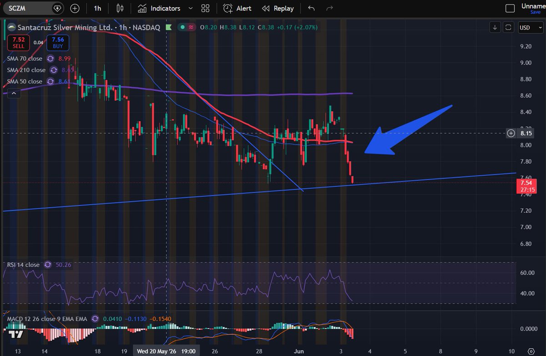Click the source-code icon next to SMA 50
Viewport: 546px width, 356px height.
(x=50, y=81)
